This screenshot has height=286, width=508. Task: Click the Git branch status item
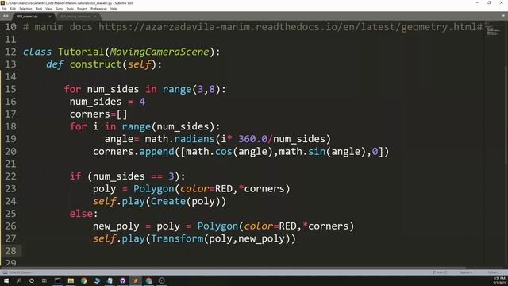coord(440,272)
